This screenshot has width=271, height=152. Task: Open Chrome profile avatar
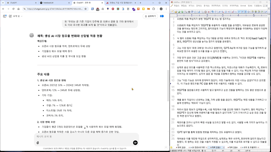click(x=161, y=9)
